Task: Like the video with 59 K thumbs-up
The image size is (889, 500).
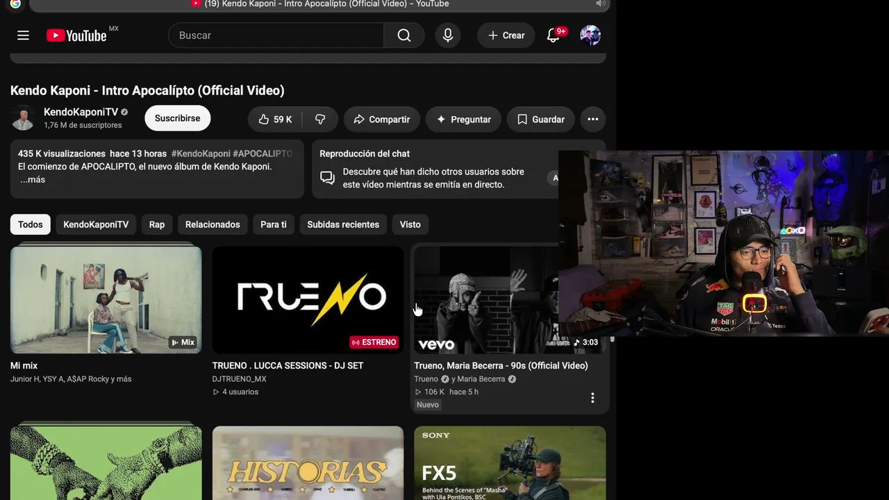Action: point(275,119)
